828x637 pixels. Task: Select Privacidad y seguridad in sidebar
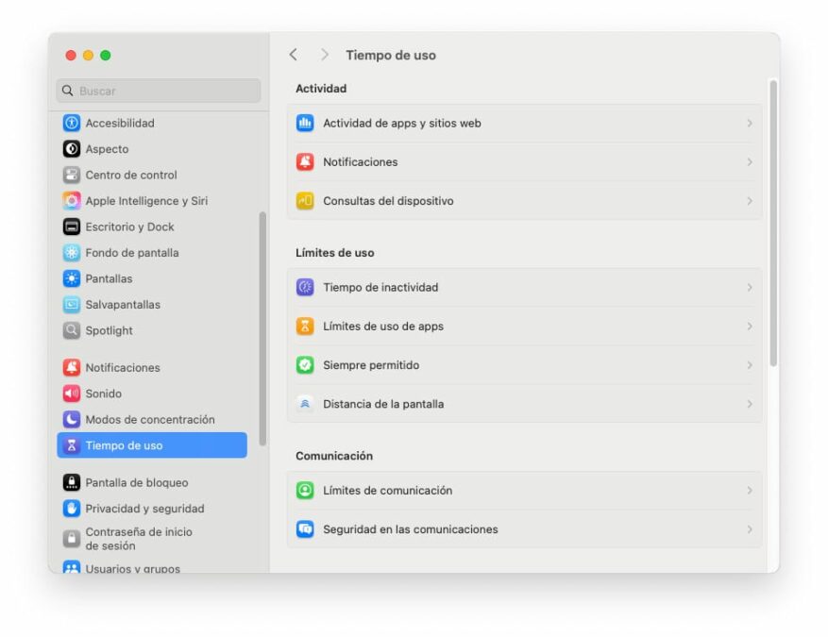(152, 509)
